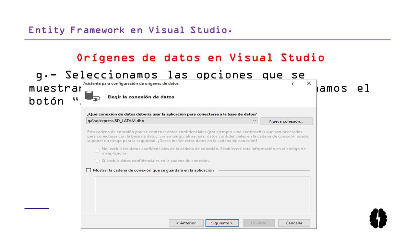
Task: Click the disabled Finalizar button
Action: point(259,223)
